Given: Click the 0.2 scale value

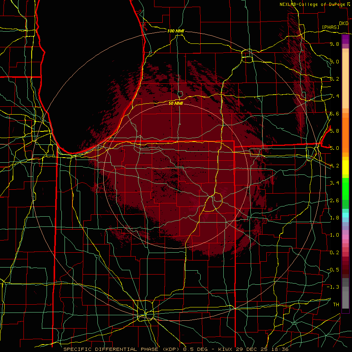Looking at the screenshot, I should (334, 253).
